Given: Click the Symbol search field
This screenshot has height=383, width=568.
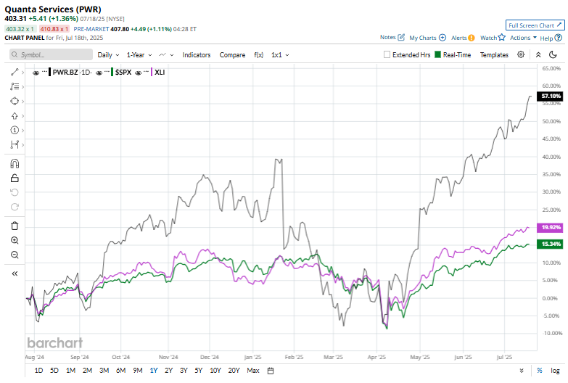Looking at the screenshot, I should [51, 54].
